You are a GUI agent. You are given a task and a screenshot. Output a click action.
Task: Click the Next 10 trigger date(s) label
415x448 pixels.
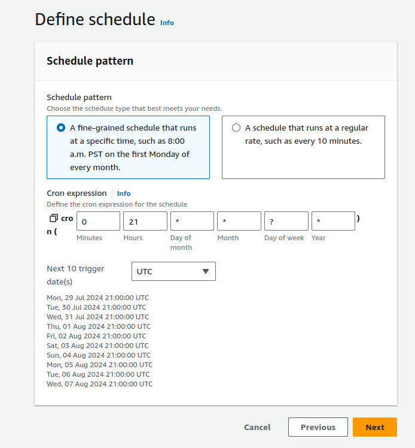(x=75, y=275)
